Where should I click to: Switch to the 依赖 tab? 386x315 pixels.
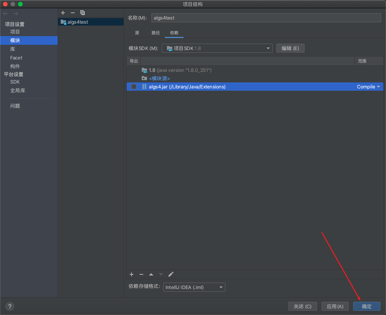click(x=174, y=33)
